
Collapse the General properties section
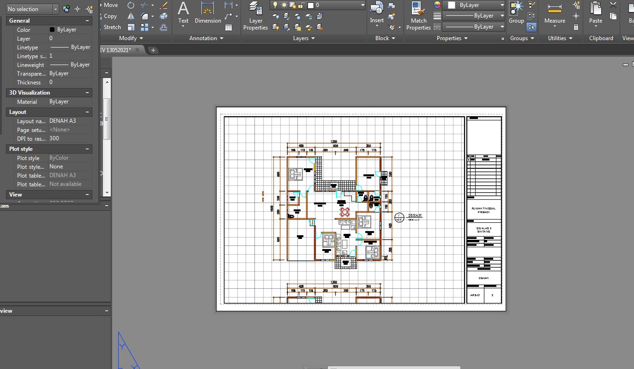[87, 21]
